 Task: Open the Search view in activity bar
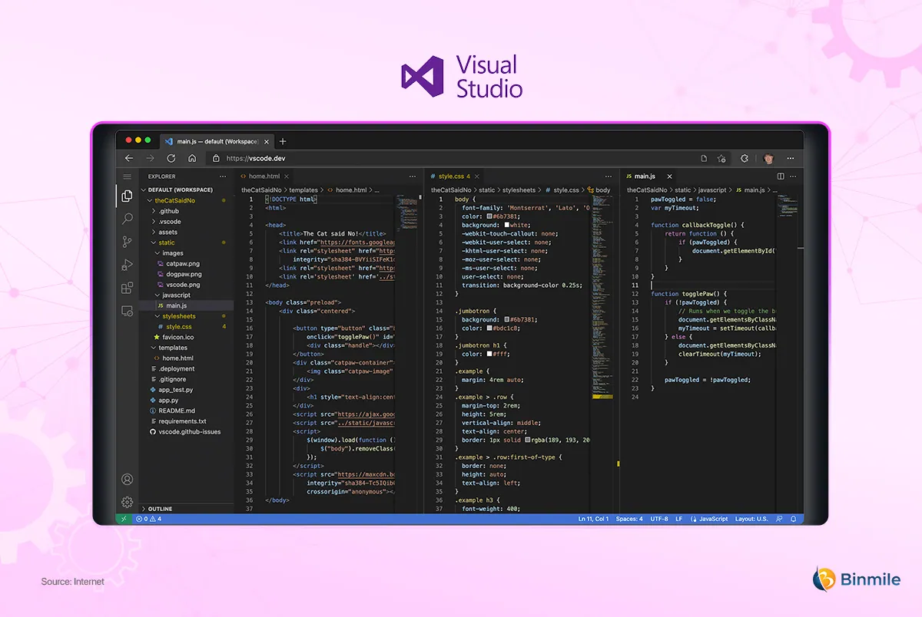(x=127, y=219)
